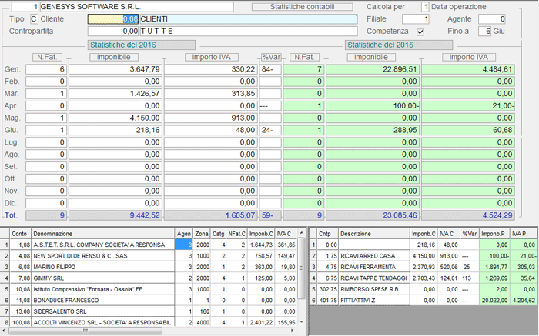Select row RICAVI ARRED.CASA
Image resolution: width=539 pixels, height=336 pixels.
pyautogui.click(x=423, y=256)
